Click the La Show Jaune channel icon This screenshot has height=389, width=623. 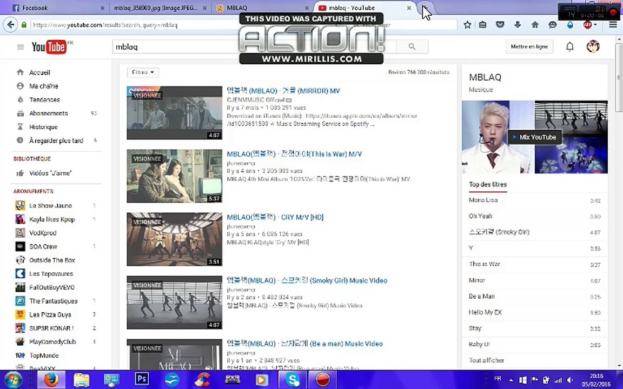point(20,205)
